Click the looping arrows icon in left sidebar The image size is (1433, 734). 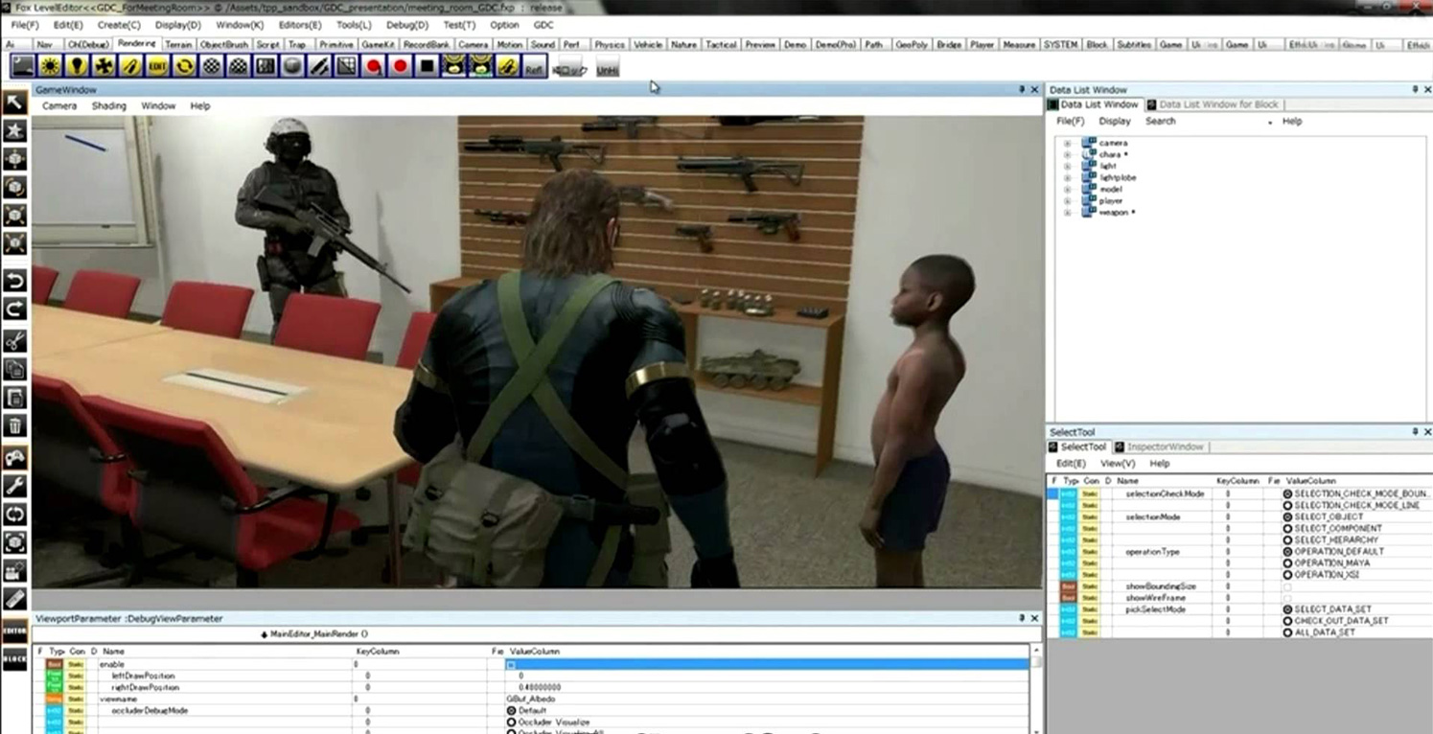pos(15,515)
